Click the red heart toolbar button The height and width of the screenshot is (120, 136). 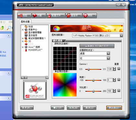39,16
